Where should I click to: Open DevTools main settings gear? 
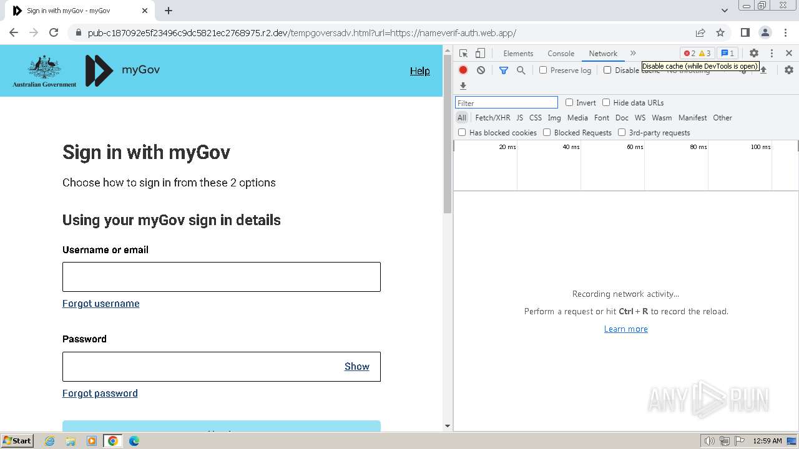click(754, 54)
